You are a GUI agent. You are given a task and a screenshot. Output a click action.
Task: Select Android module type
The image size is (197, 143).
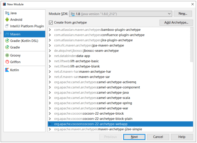coord(24,20)
